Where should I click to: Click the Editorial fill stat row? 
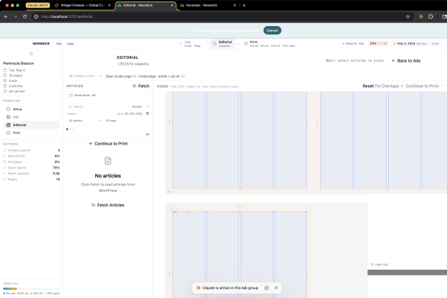click(31, 156)
